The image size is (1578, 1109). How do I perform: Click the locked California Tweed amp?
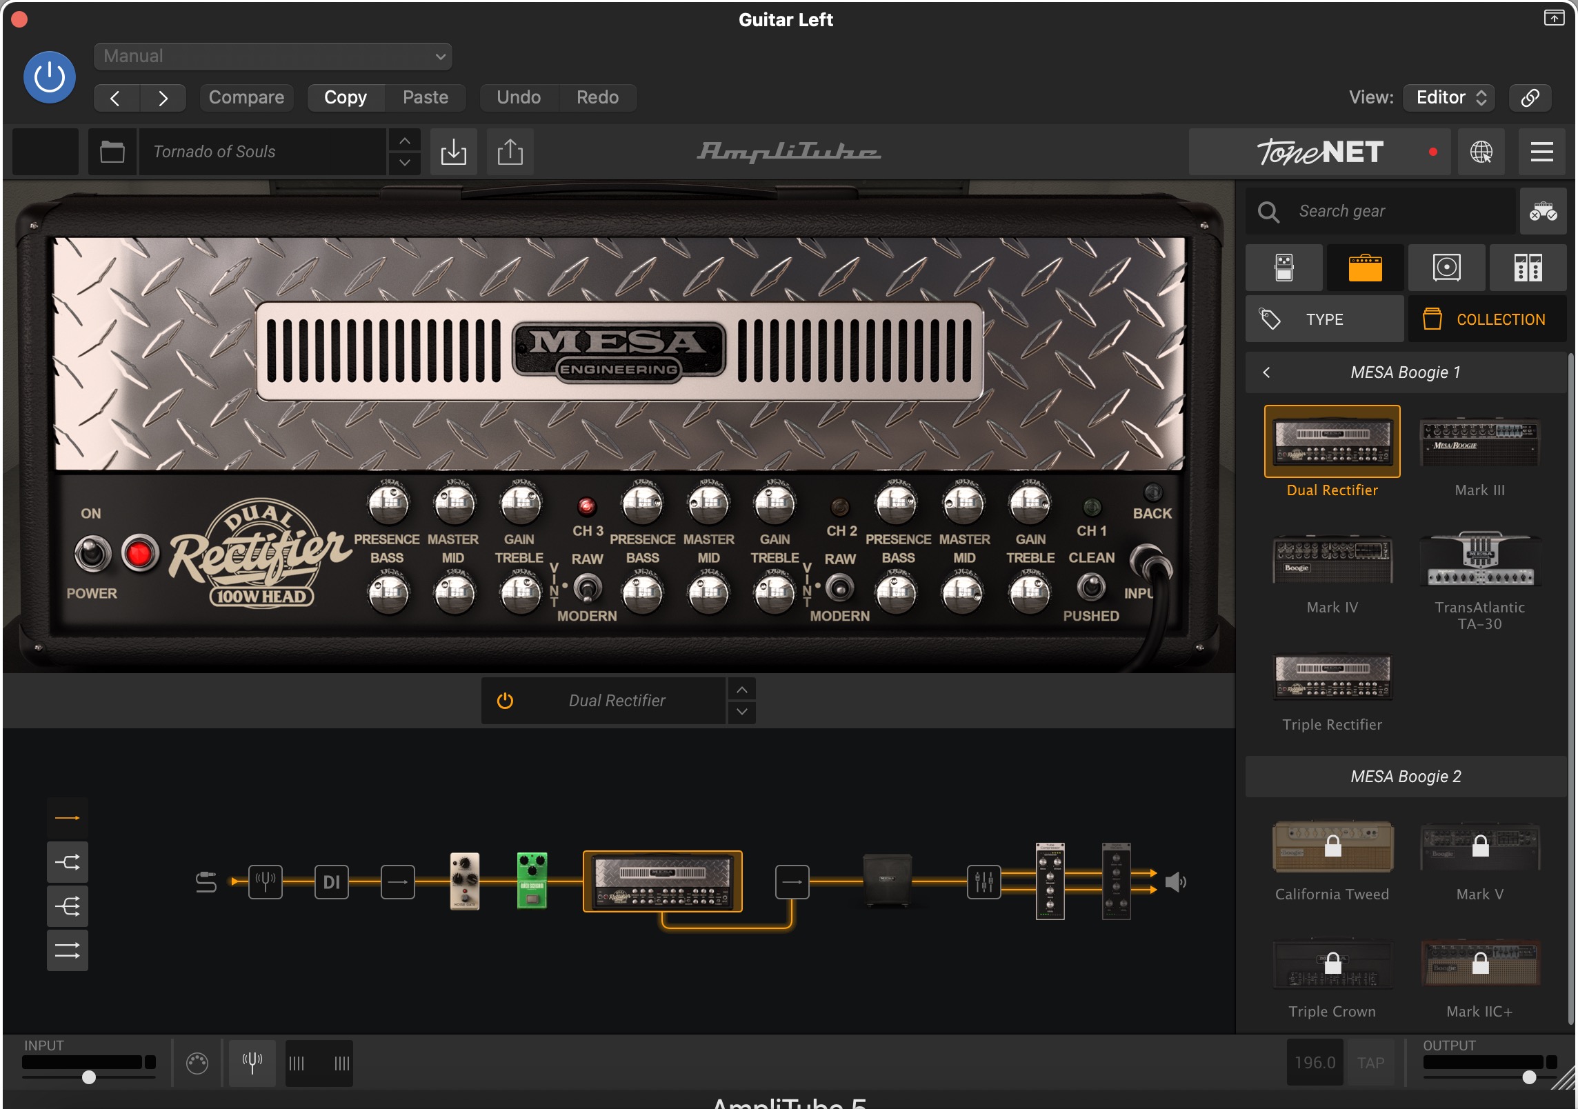(1332, 846)
